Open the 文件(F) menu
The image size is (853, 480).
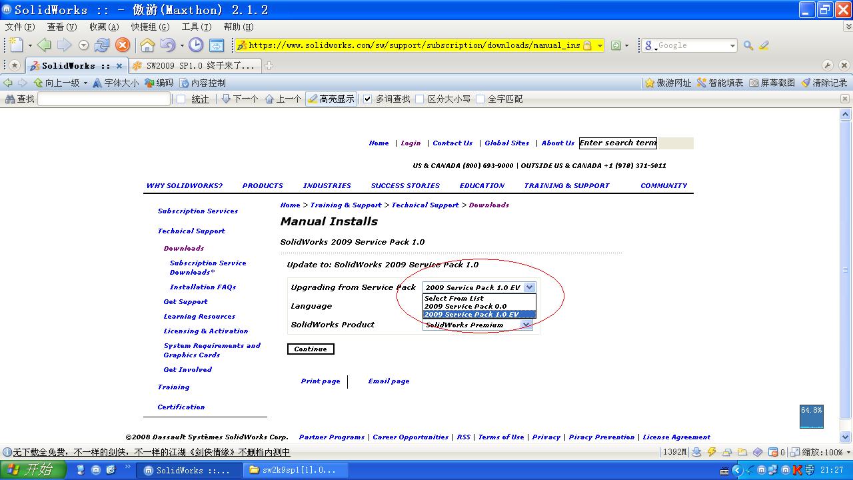coord(20,27)
